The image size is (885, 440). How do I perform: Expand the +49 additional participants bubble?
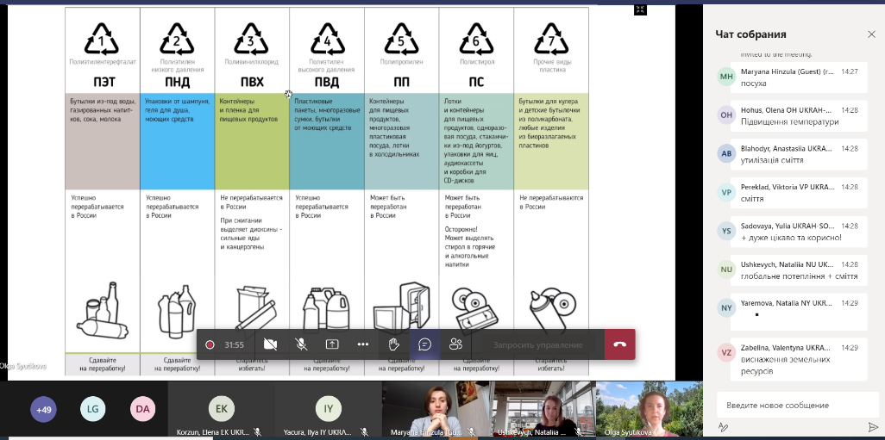coord(43,410)
